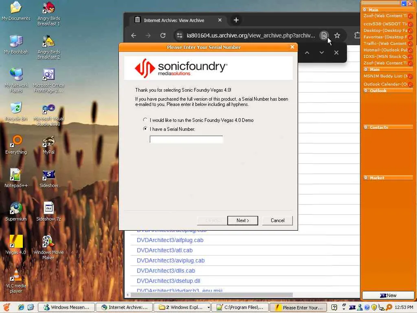Click the search-in-page icon in address bar
This screenshot has height=313, width=417.
pyautogui.click(x=324, y=35)
